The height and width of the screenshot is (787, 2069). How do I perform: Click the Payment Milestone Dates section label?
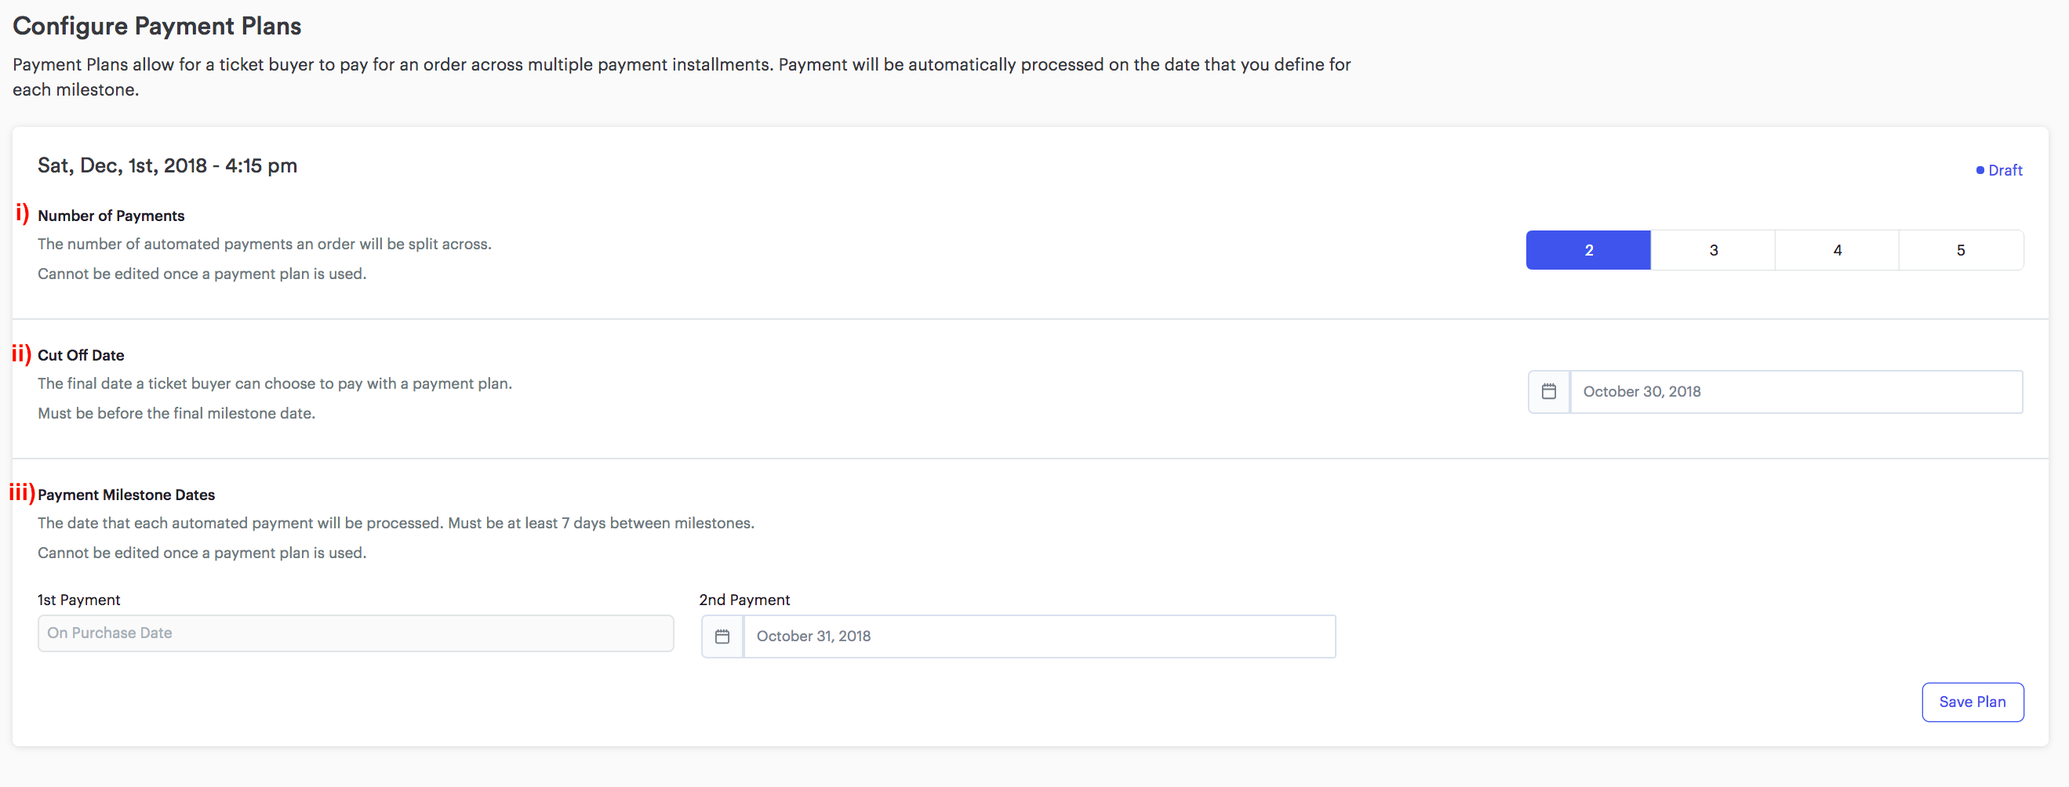click(x=126, y=495)
